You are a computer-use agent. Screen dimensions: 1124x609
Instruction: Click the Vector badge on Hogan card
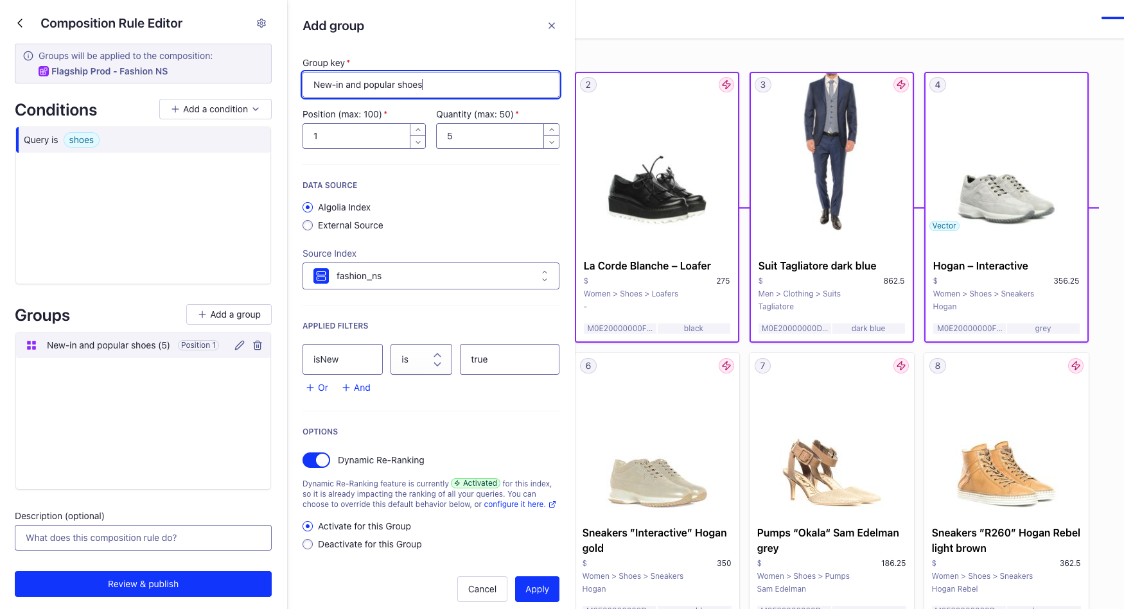944,226
